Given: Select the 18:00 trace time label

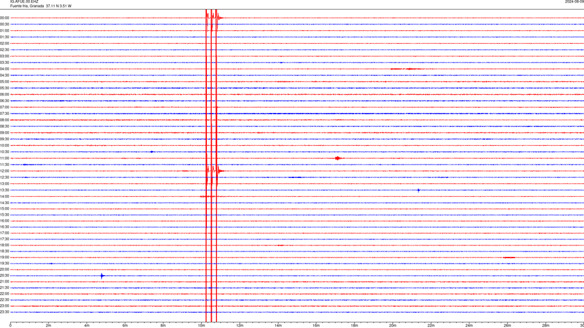Looking at the screenshot, I should 5,245.
